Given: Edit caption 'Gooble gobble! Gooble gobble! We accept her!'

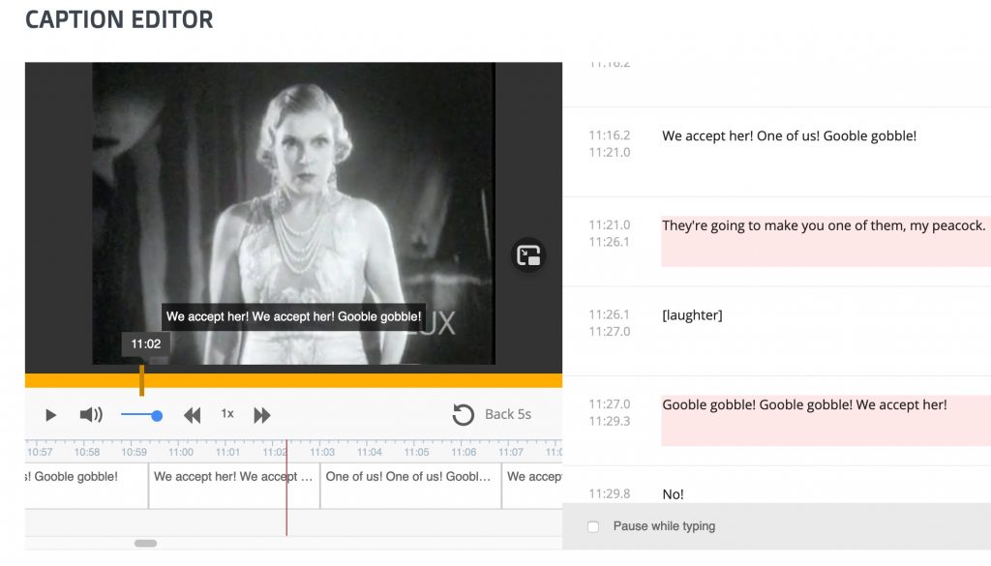Looking at the screenshot, I should coord(804,405).
